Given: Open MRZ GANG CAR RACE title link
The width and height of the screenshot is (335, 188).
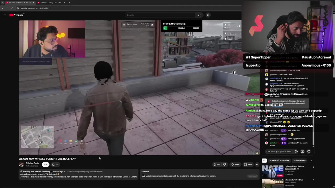Looking at the screenshot, I should pyautogui.click(x=294, y=180).
